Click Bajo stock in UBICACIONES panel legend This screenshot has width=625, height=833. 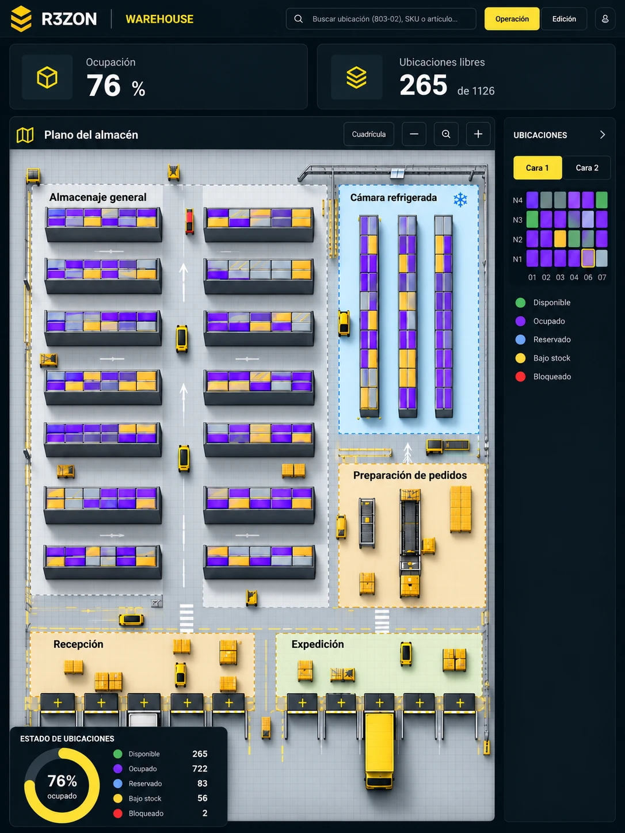543,358
